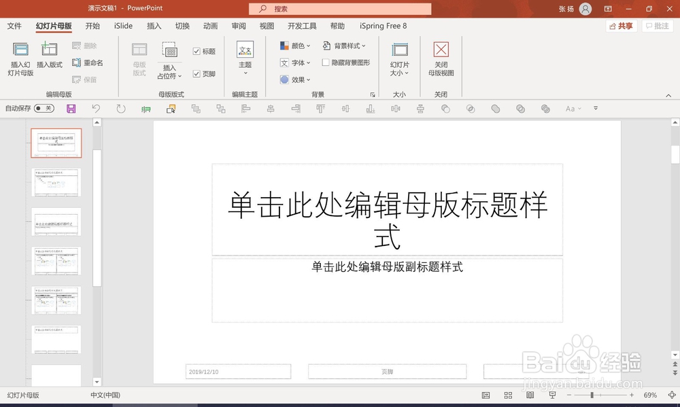
Task: Open Format Background dialog launcher
Action: point(373,94)
